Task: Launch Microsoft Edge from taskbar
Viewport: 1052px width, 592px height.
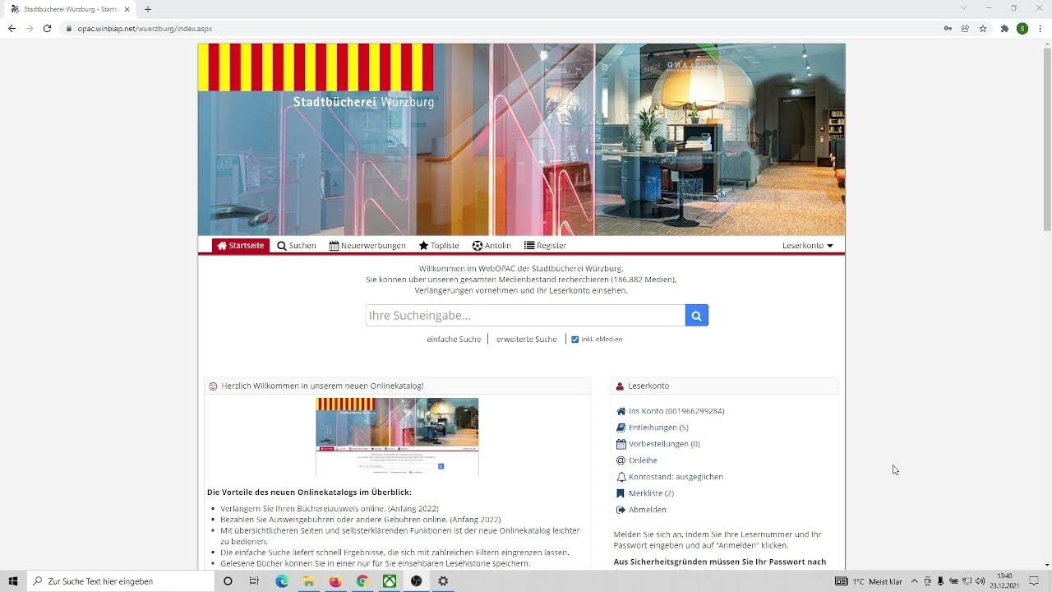Action: pyautogui.click(x=282, y=581)
